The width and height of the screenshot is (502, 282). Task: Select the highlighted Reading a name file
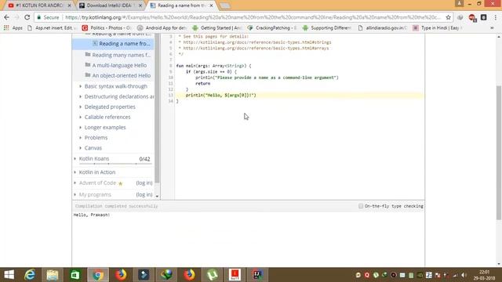pyautogui.click(x=113, y=44)
